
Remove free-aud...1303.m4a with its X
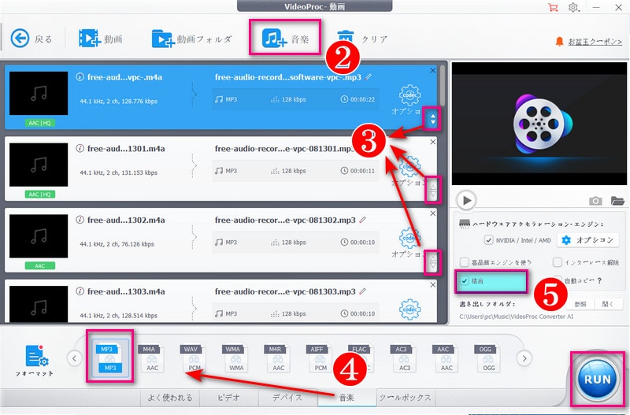coord(432,285)
